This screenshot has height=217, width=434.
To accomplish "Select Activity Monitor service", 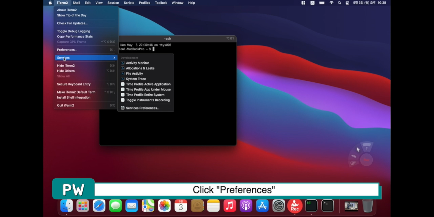I will [x=146, y=63].
